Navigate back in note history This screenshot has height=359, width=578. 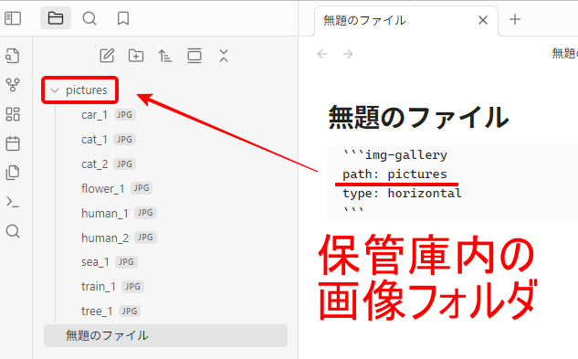pos(322,54)
